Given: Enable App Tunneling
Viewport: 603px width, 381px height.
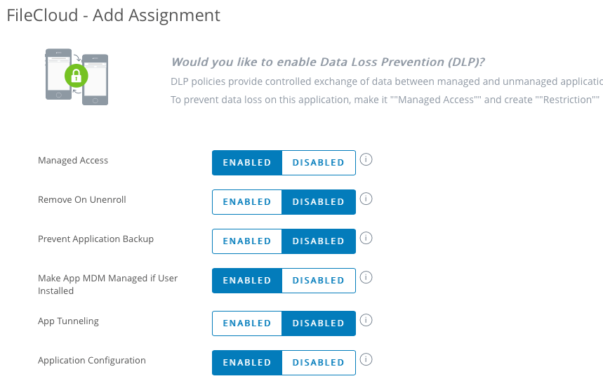Looking at the screenshot, I should coord(247,323).
